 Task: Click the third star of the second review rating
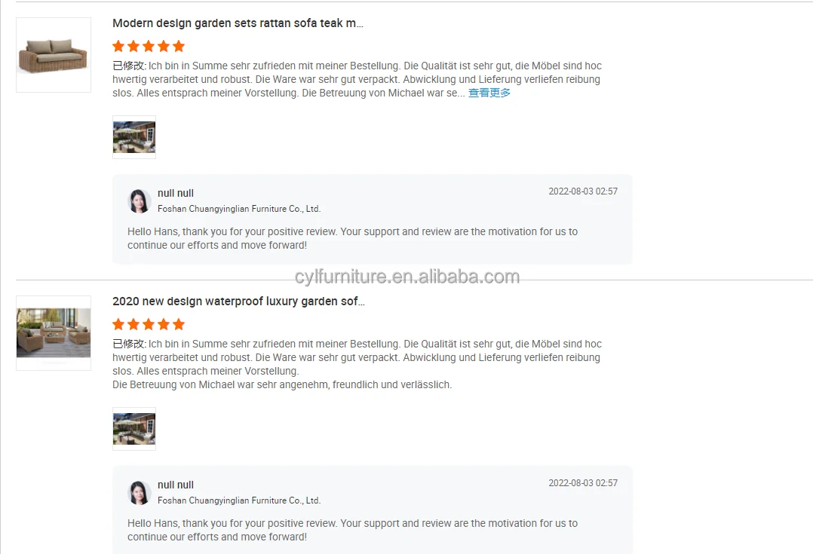149,324
